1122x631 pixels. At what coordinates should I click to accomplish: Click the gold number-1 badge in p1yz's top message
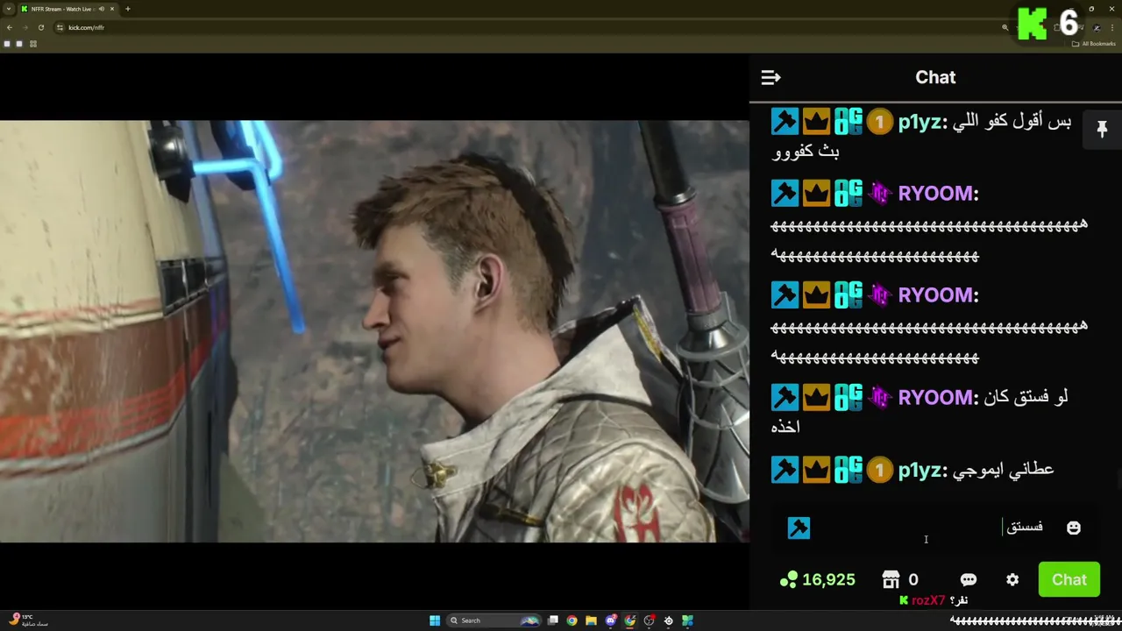879,123
